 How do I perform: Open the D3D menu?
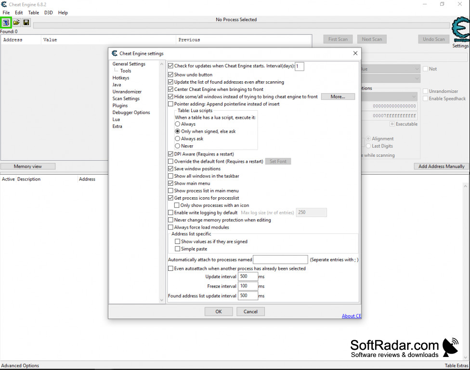tap(49, 13)
